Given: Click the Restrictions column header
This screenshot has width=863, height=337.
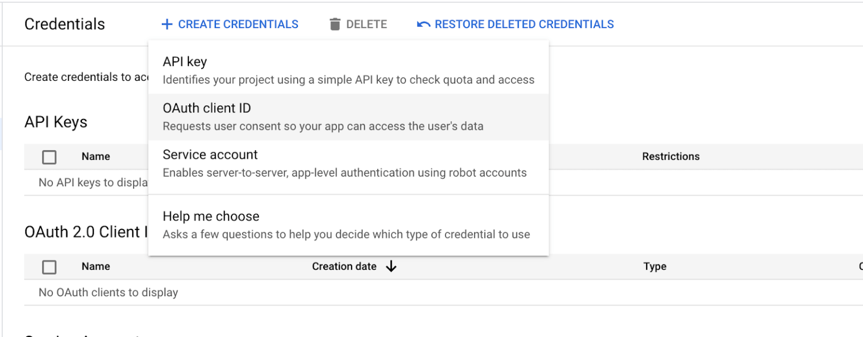Looking at the screenshot, I should pyautogui.click(x=671, y=157).
